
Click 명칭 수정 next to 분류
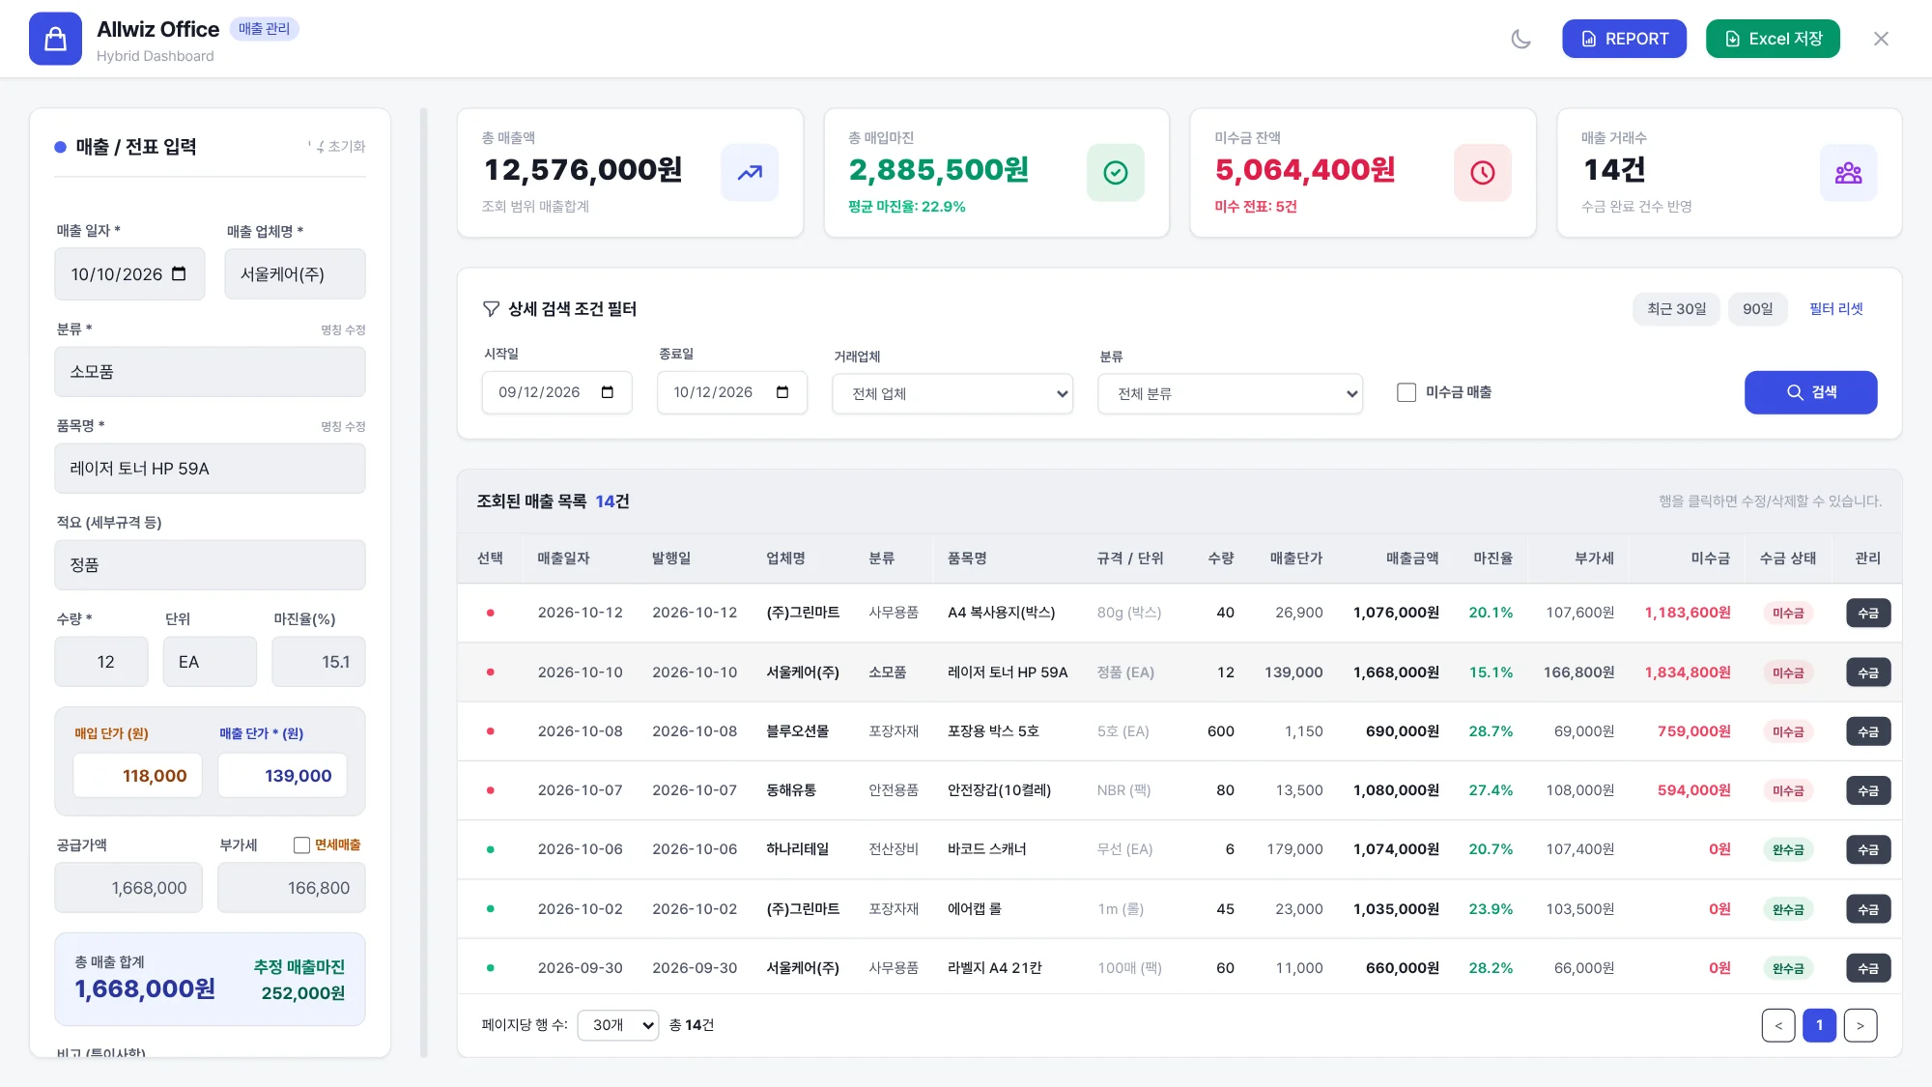(x=343, y=330)
